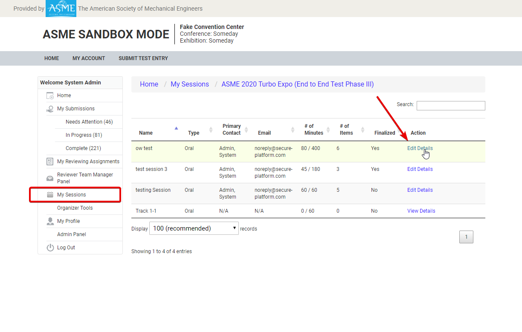Click the My Submissions sidebar icon
The image size is (522, 332).
point(50,109)
